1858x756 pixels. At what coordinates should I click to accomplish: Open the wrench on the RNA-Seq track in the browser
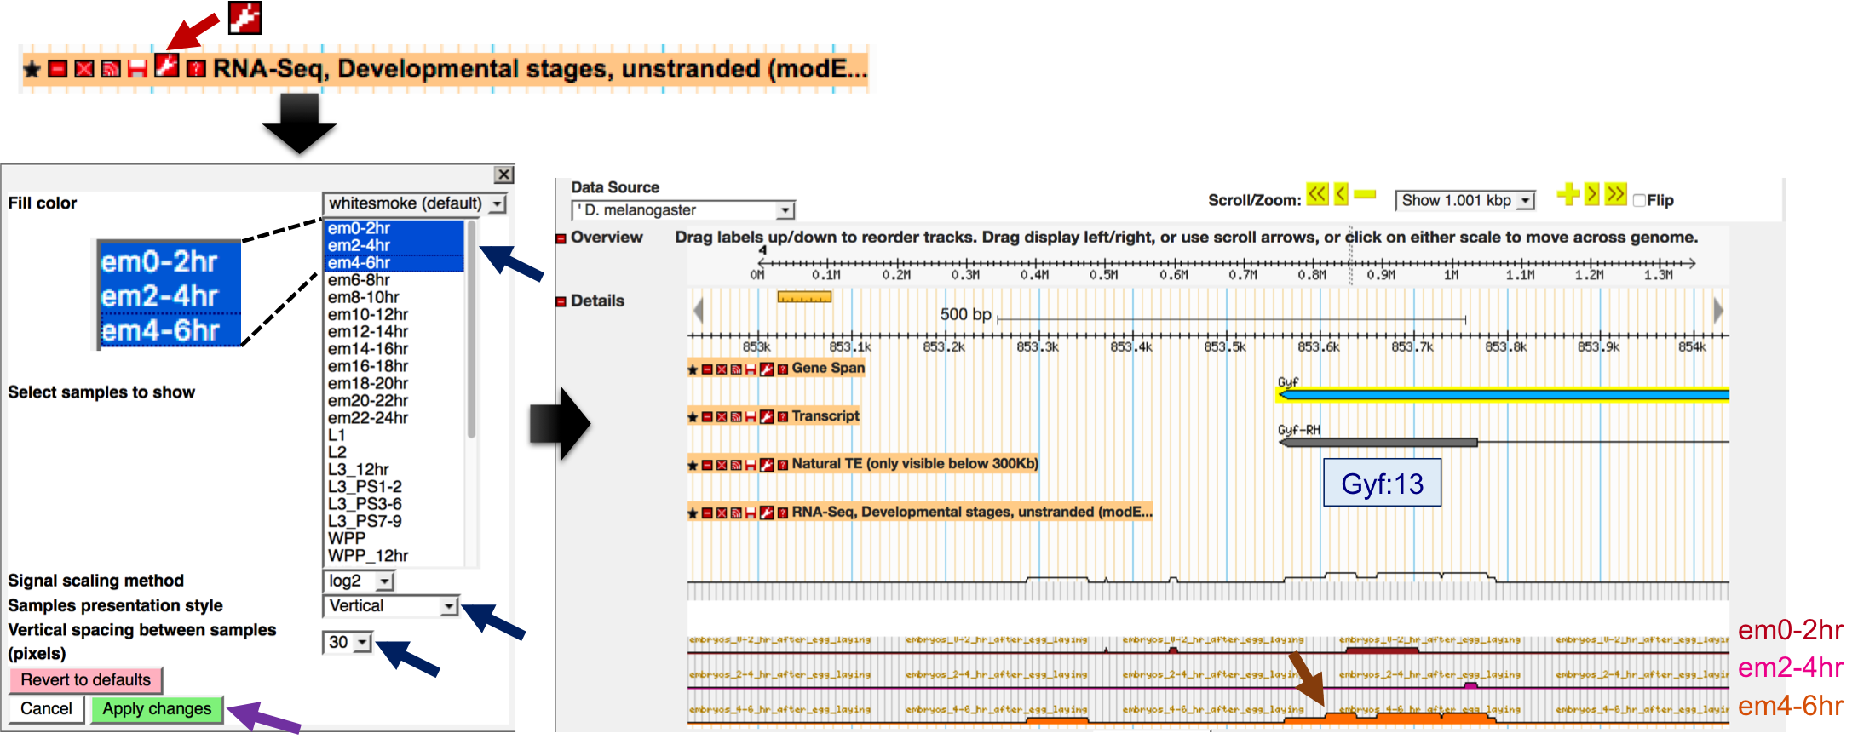pyautogui.click(x=767, y=513)
